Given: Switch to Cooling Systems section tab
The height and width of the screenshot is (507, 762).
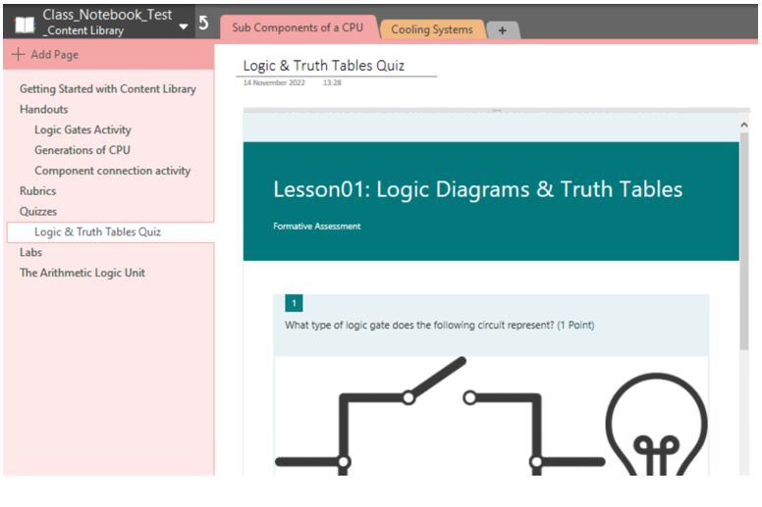Looking at the screenshot, I should (x=431, y=29).
